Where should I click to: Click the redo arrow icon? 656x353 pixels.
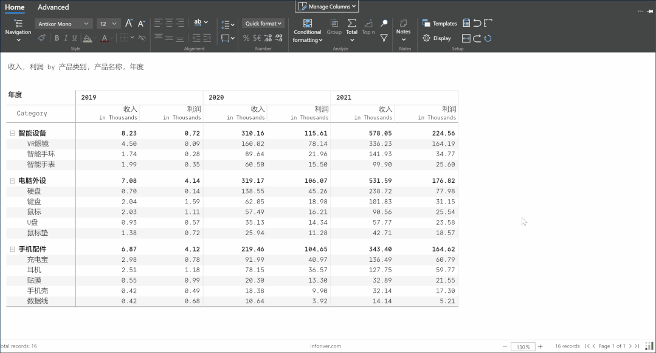click(477, 38)
